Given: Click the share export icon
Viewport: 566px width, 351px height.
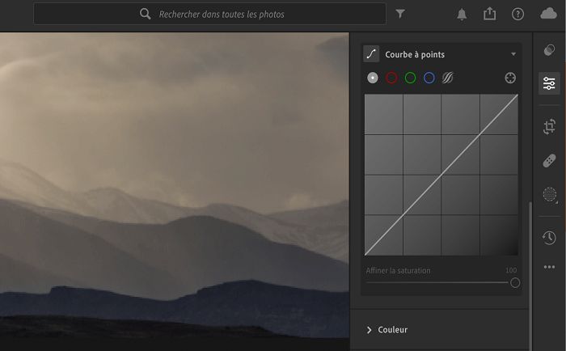Looking at the screenshot, I should [x=489, y=14].
